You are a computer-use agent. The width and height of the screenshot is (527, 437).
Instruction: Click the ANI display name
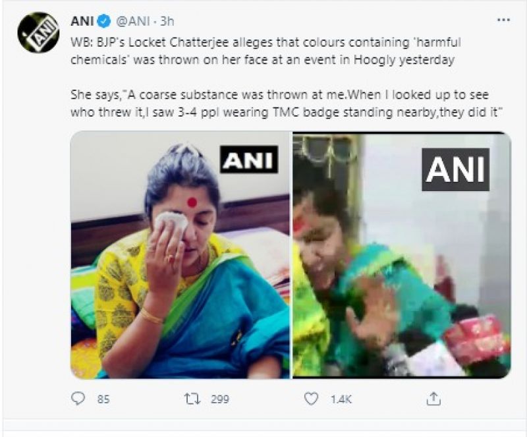click(82, 22)
